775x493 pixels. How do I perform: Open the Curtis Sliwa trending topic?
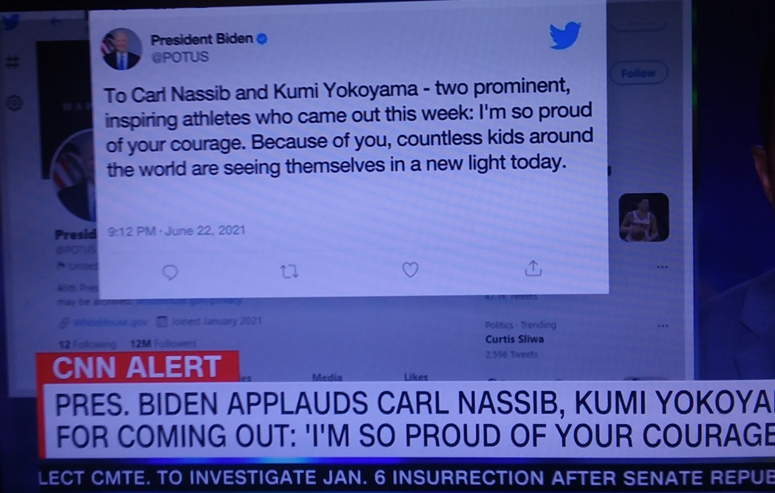click(x=514, y=339)
